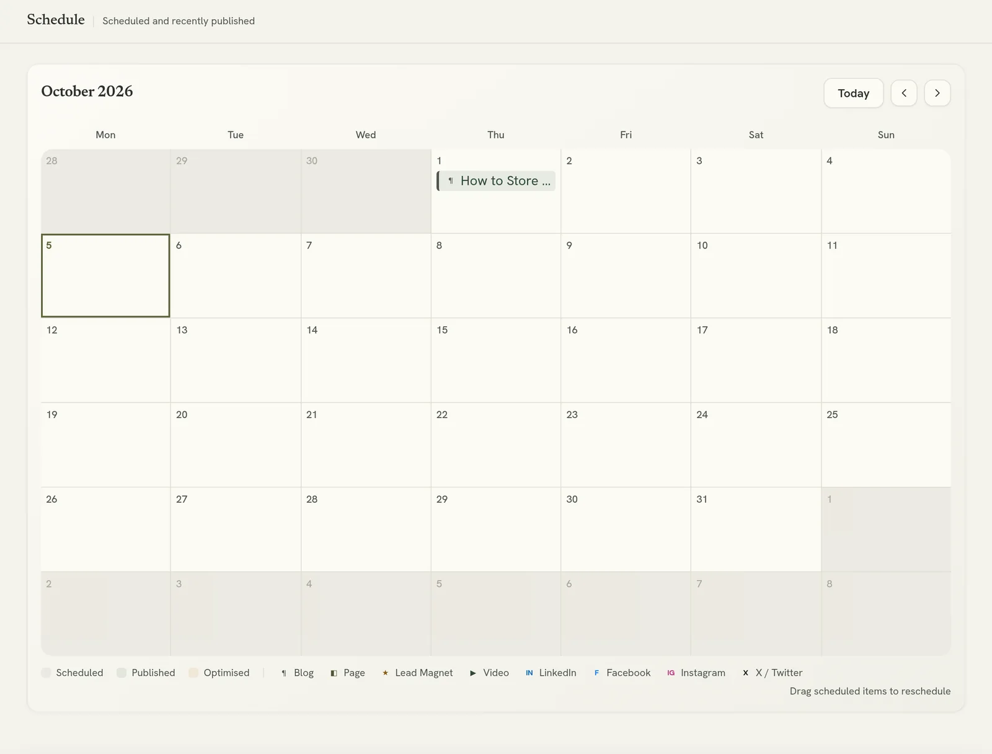Click the Blog pilcrow icon in the legend
The width and height of the screenshot is (992, 754).
pos(284,673)
